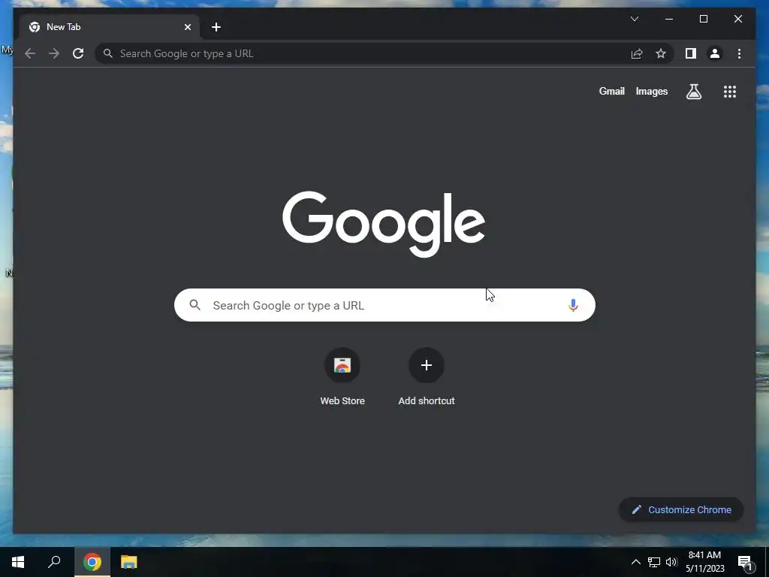Open the volume tray icon
The height and width of the screenshot is (577, 769).
671,562
